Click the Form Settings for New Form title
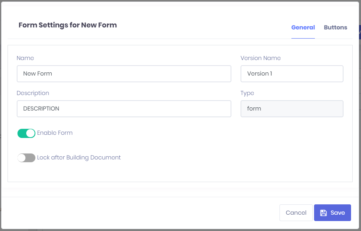361x231 pixels. [68, 25]
